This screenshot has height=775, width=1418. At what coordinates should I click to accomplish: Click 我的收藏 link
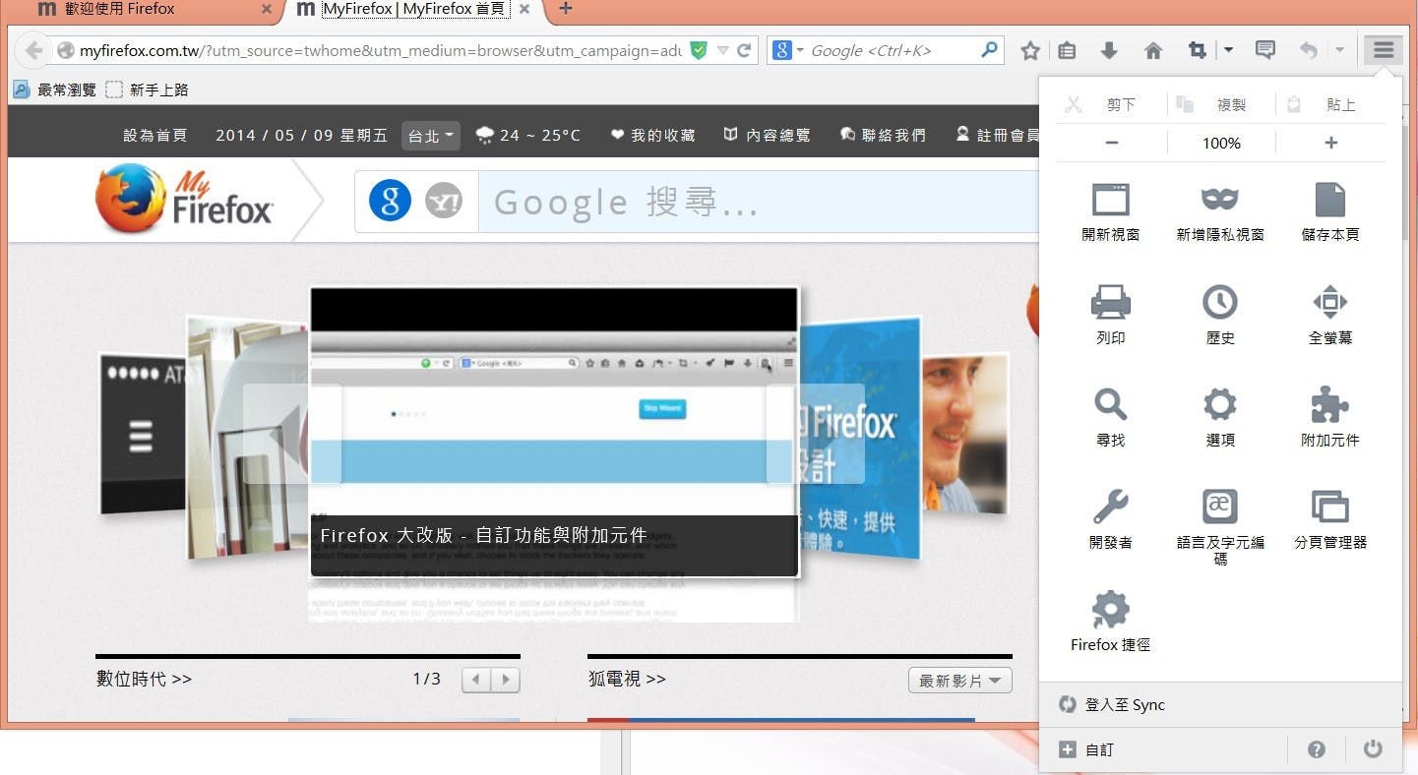[x=653, y=135]
